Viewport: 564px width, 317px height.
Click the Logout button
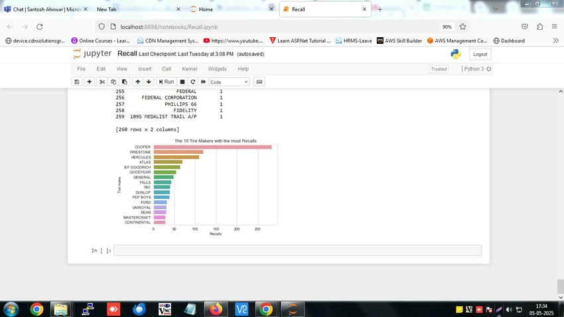pyautogui.click(x=480, y=54)
